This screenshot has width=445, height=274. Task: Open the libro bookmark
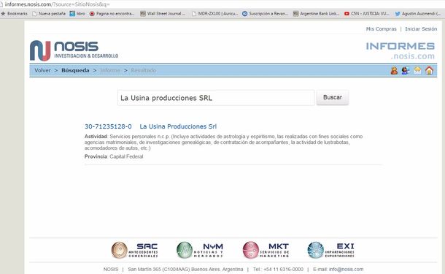(77, 13)
